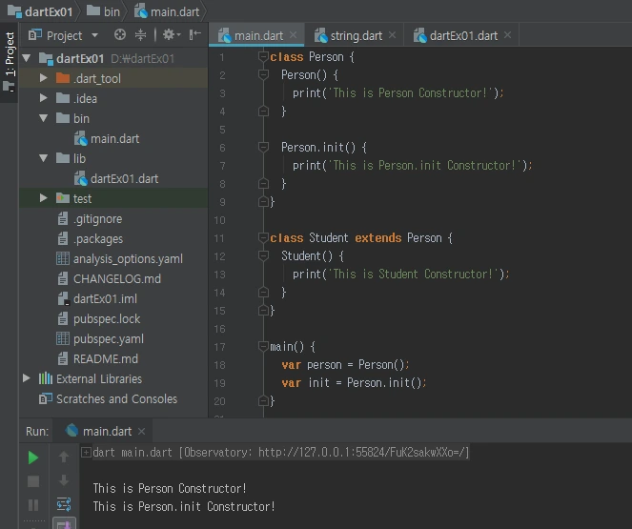Click the Up the stack trace arrow
This screenshot has width=632, height=529.
pyautogui.click(x=64, y=457)
